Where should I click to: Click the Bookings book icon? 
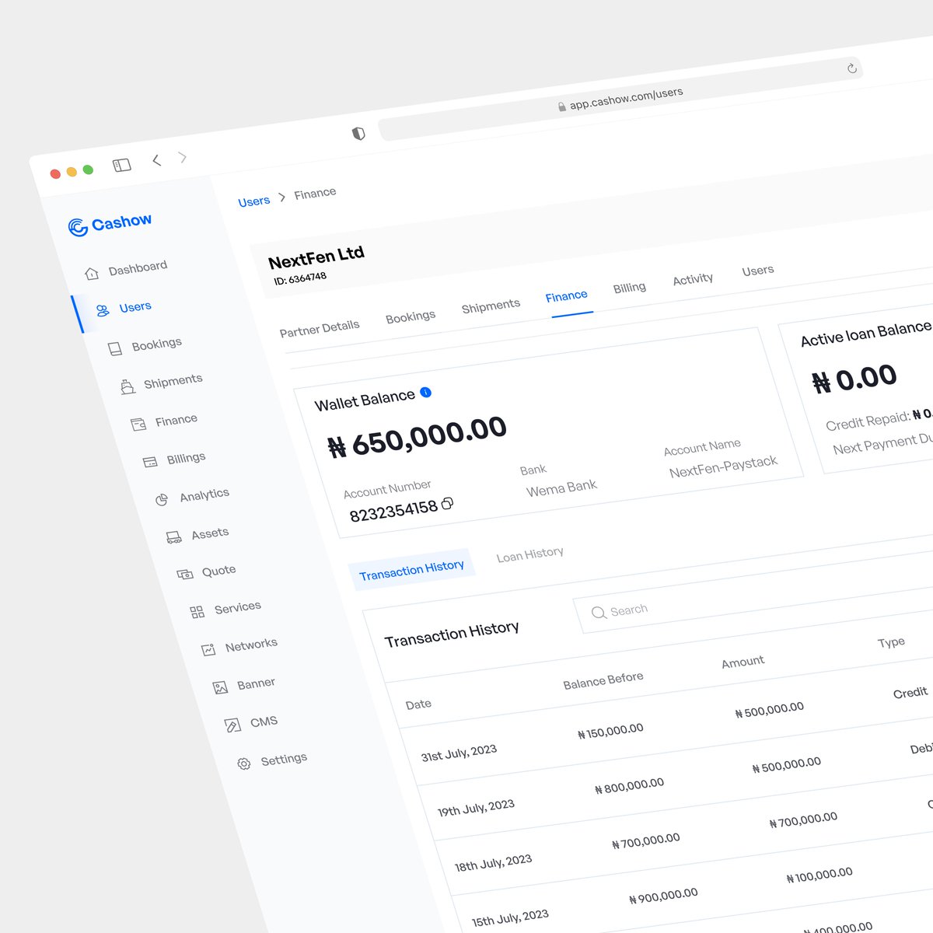[115, 349]
